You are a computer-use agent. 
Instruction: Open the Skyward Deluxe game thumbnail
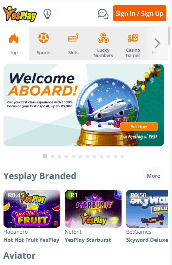[147, 209]
